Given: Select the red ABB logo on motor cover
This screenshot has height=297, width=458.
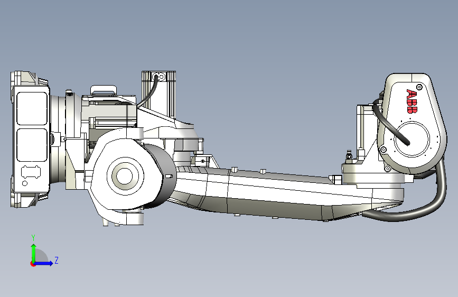Looking at the screenshot, I should (412, 101).
